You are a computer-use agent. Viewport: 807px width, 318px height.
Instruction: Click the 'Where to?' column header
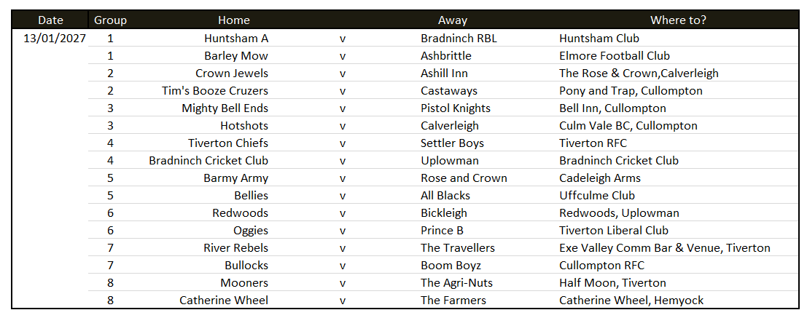tap(679, 20)
